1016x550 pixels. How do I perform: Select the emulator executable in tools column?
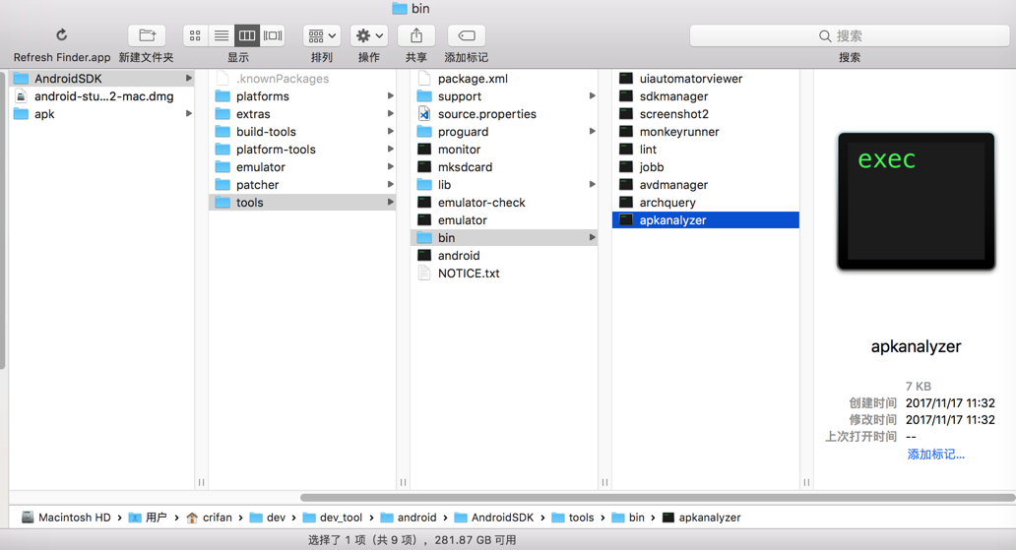[x=504, y=220]
